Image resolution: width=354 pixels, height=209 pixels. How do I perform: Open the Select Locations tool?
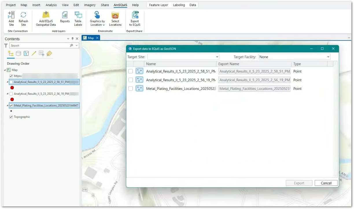pyautogui.click(x=115, y=19)
